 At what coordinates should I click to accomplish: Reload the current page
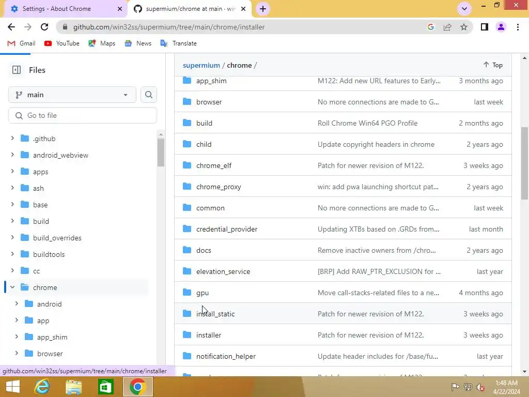coord(44,27)
